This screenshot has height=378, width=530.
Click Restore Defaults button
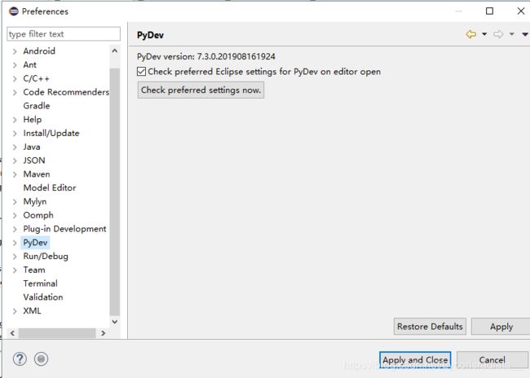click(430, 327)
